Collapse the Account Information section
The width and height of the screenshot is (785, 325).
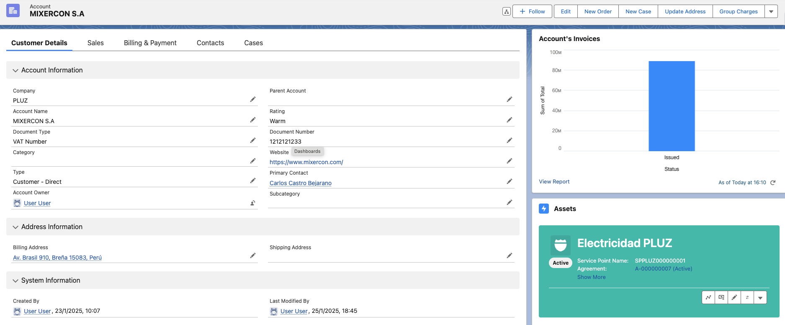coord(15,70)
